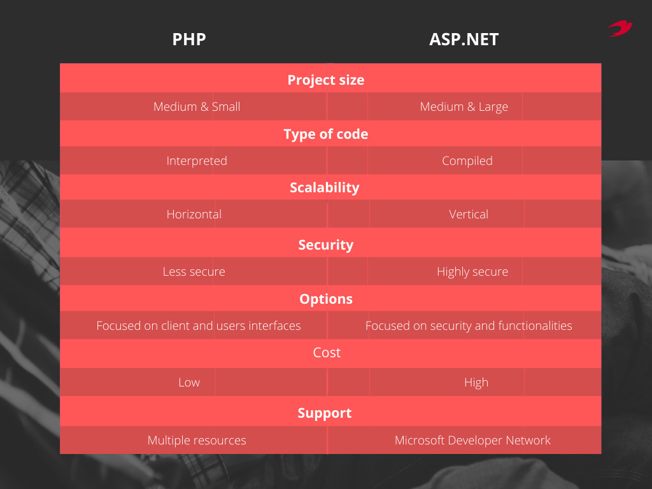The width and height of the screenshot is (652, 489).
Task: Click the red bird logo icon
Action: point(620,28)
